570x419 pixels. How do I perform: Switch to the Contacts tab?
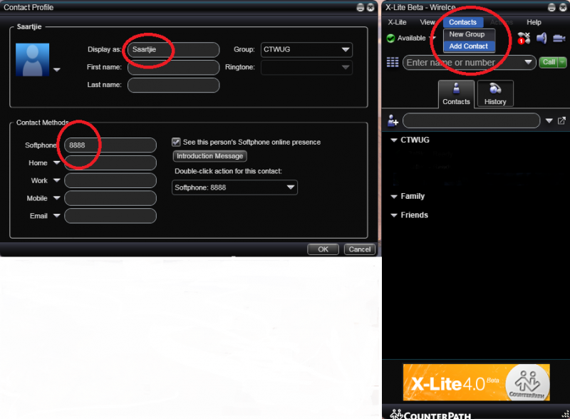[x=456, y=94]
